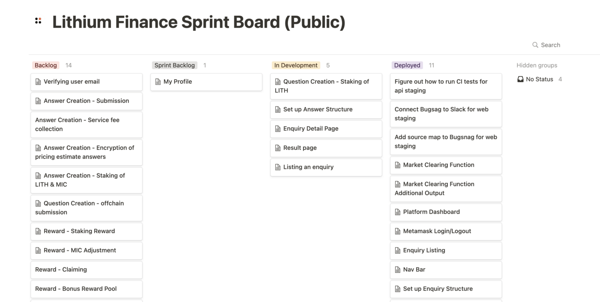
Task: Open Answer Creation - Service fee collection card
Action: [87, 124]
